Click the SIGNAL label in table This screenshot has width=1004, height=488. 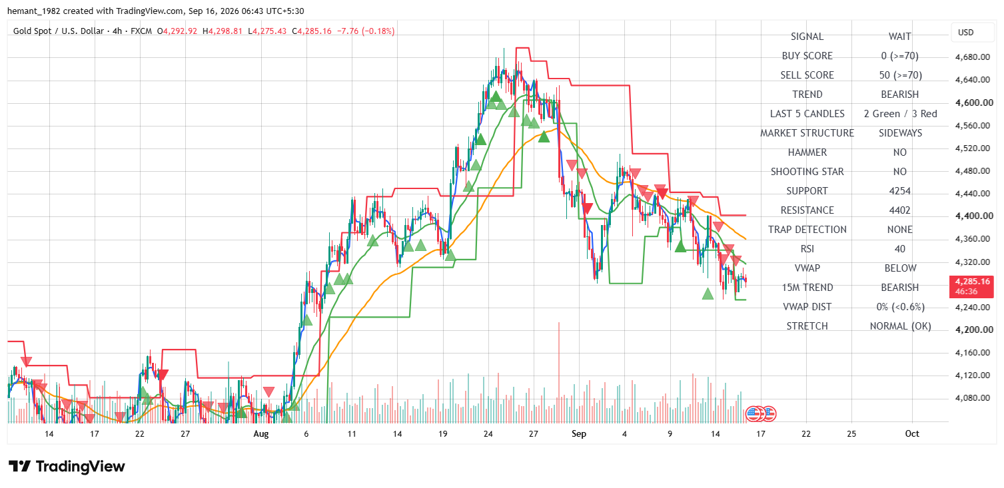[807, 37]
